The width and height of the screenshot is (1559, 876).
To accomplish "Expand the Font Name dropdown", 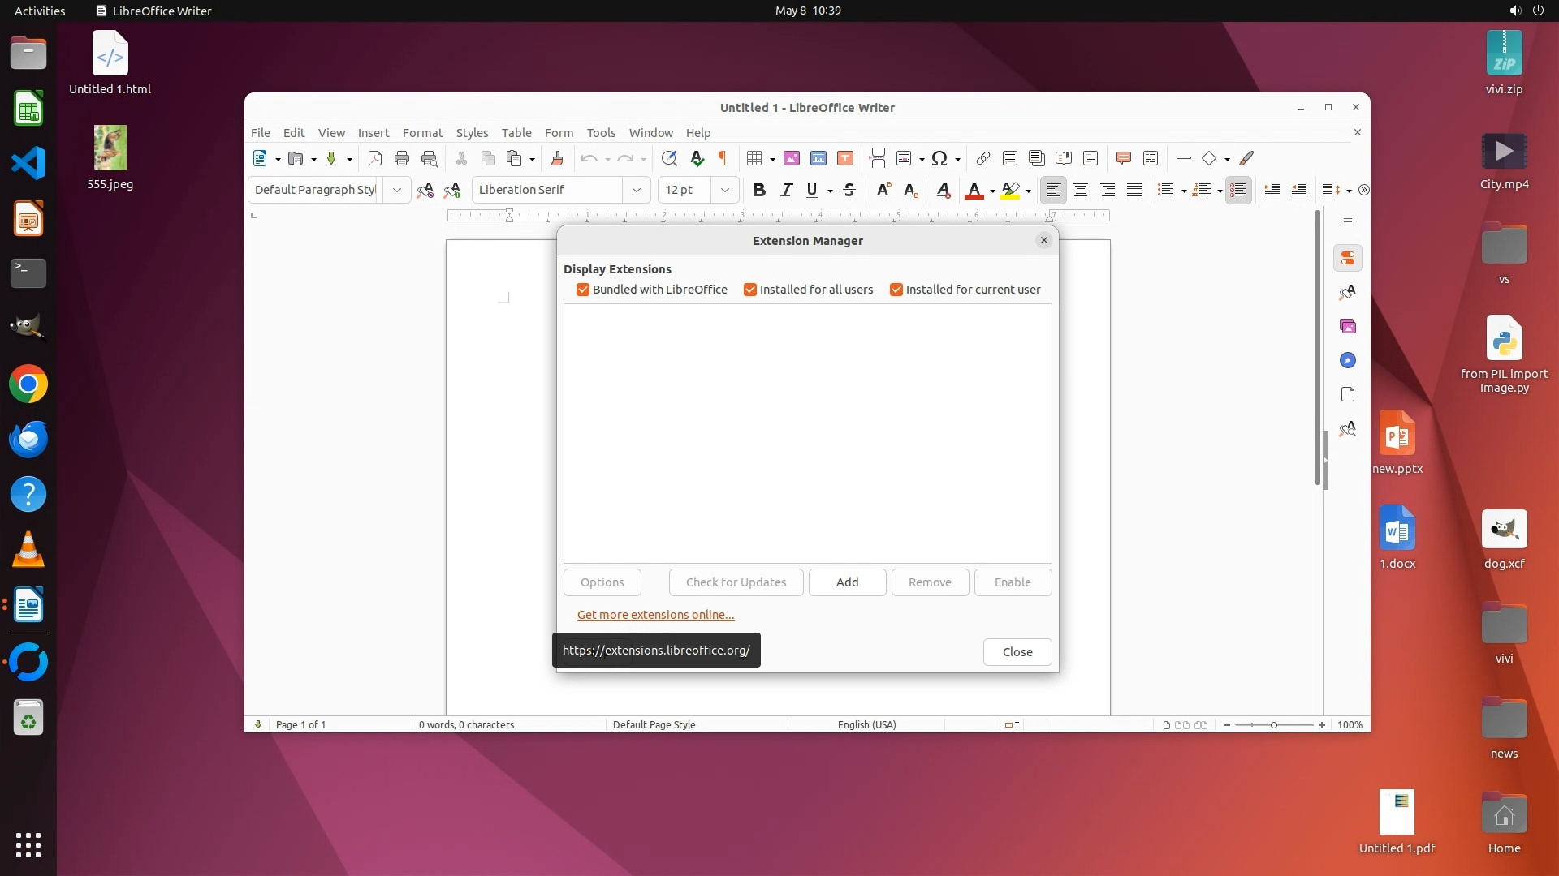I will 637,190.
